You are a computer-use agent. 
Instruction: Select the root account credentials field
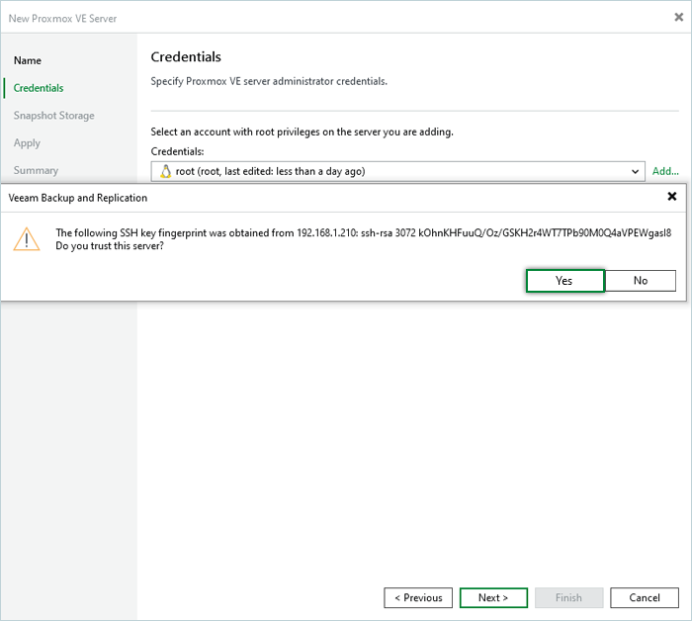[x=395, y=171]
